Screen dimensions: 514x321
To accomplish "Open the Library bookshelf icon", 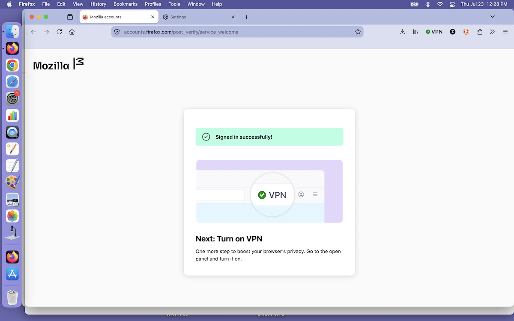I will [x=415, y=32].
